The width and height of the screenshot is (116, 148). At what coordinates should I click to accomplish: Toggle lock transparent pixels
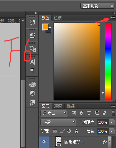click(55, 131)
